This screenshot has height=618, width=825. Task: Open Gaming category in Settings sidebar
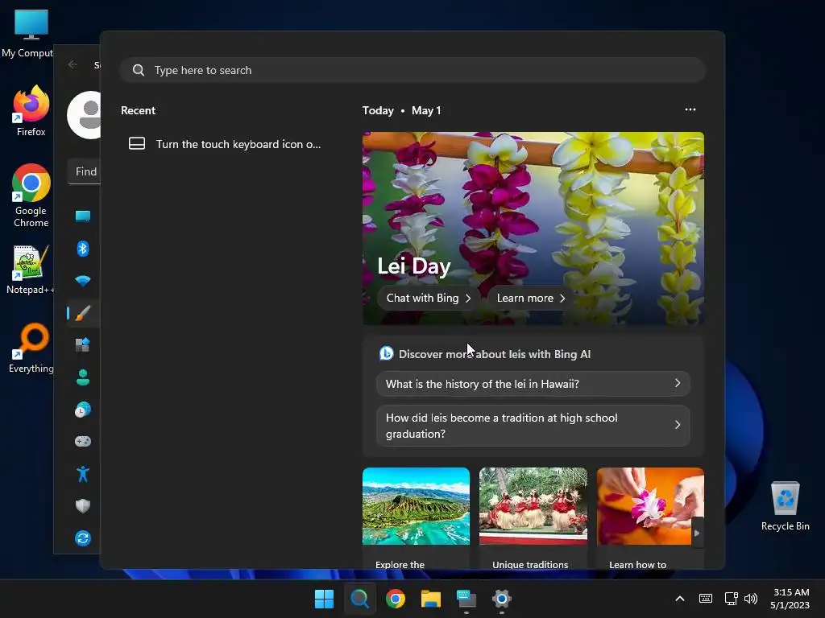pos(83,442)
